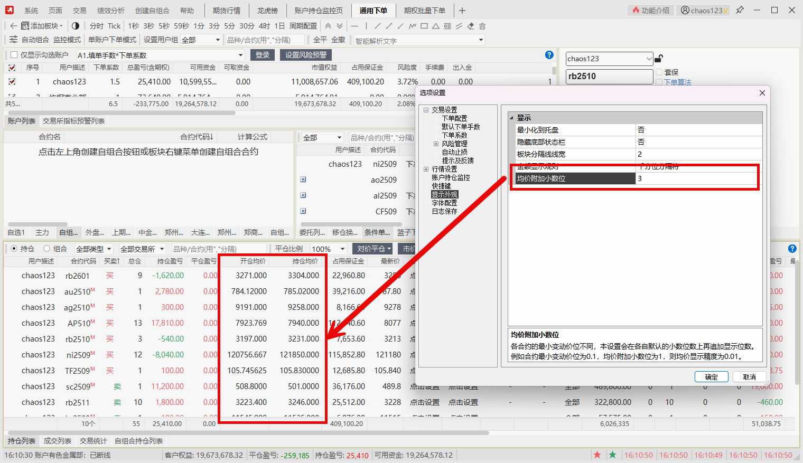Select the eraser tool

pyautogui.click(x=471, y=26)
